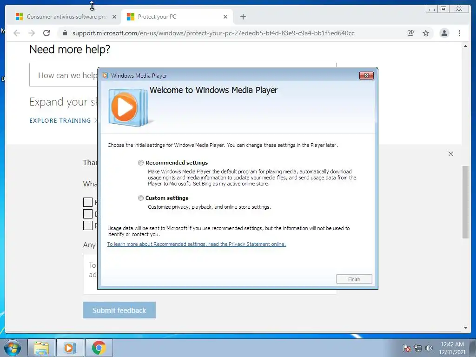Switch to Consumer antivirus software tab
The width and height of the screenshot is (476, 357).
pyautogui.click(x=66, y=17)
